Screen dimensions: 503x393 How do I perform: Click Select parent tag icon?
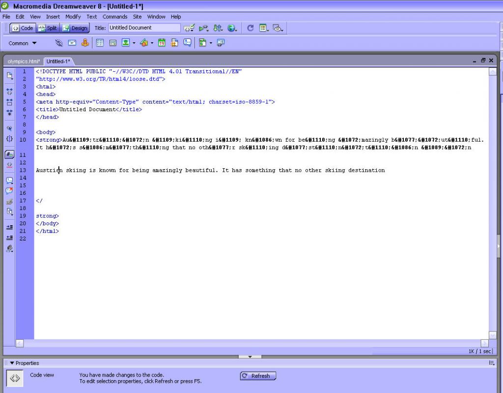(9, 128)
